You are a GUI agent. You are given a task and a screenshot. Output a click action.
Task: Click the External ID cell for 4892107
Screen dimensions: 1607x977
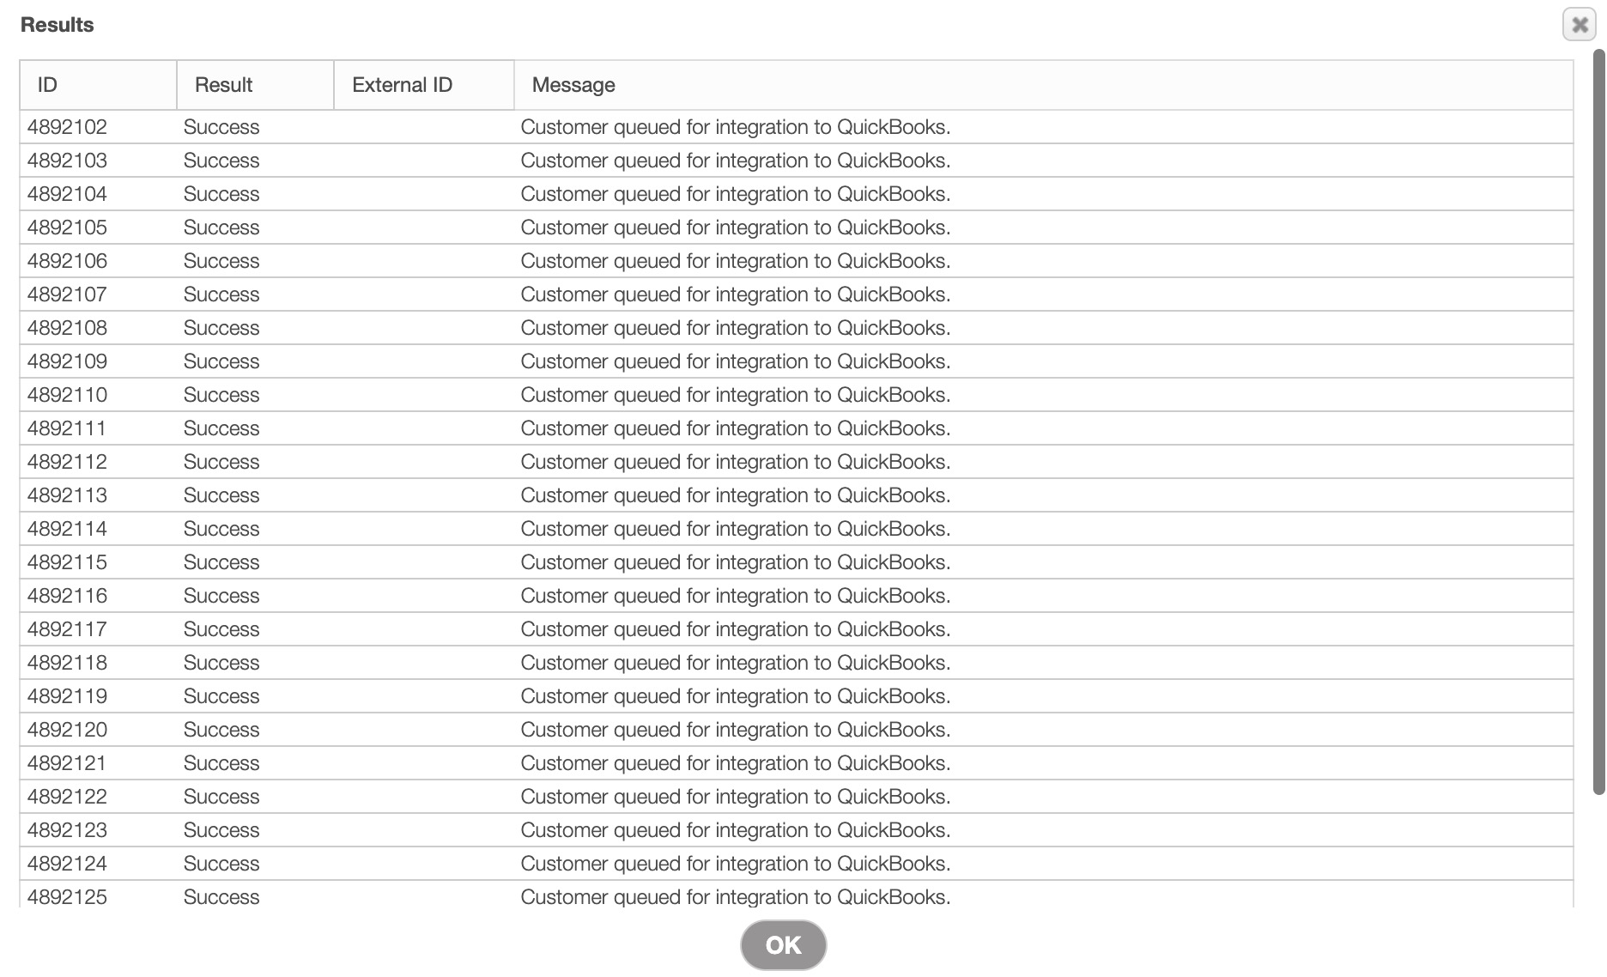(423, 294)
